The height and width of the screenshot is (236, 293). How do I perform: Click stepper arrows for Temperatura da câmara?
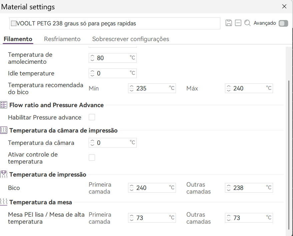[x=92, y=143]
